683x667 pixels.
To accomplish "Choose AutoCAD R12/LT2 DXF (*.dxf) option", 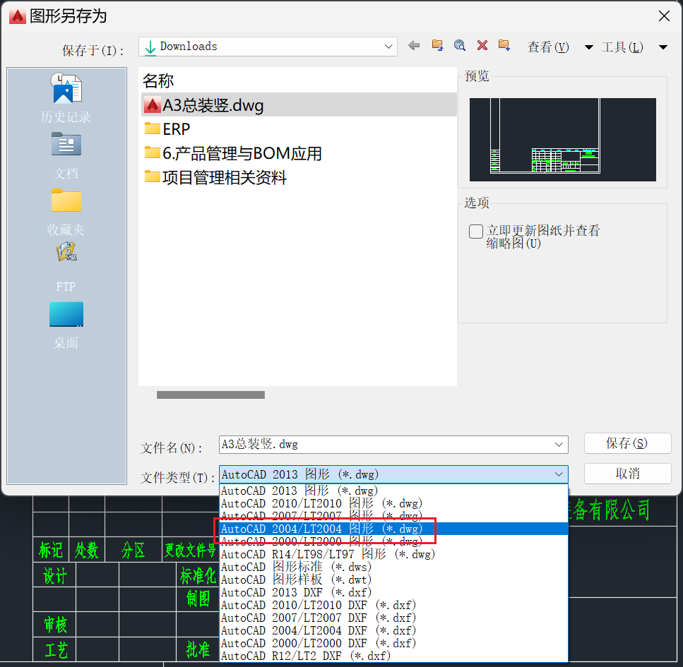I will (x=394, y=655).
